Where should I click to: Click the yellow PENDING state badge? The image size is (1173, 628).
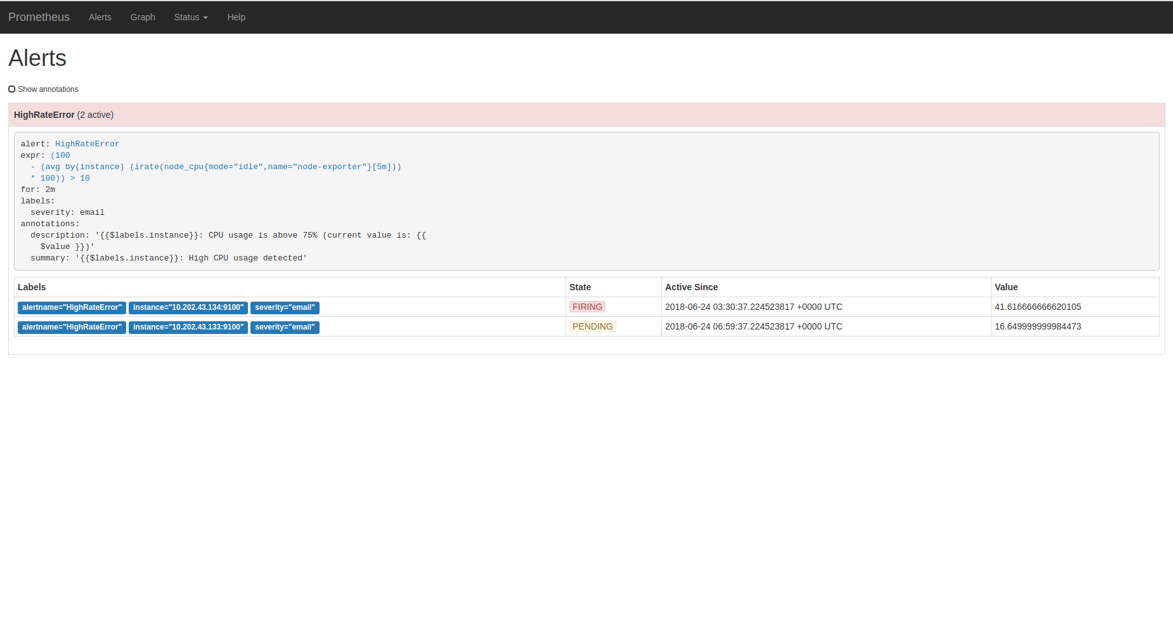tap(592, 326)
